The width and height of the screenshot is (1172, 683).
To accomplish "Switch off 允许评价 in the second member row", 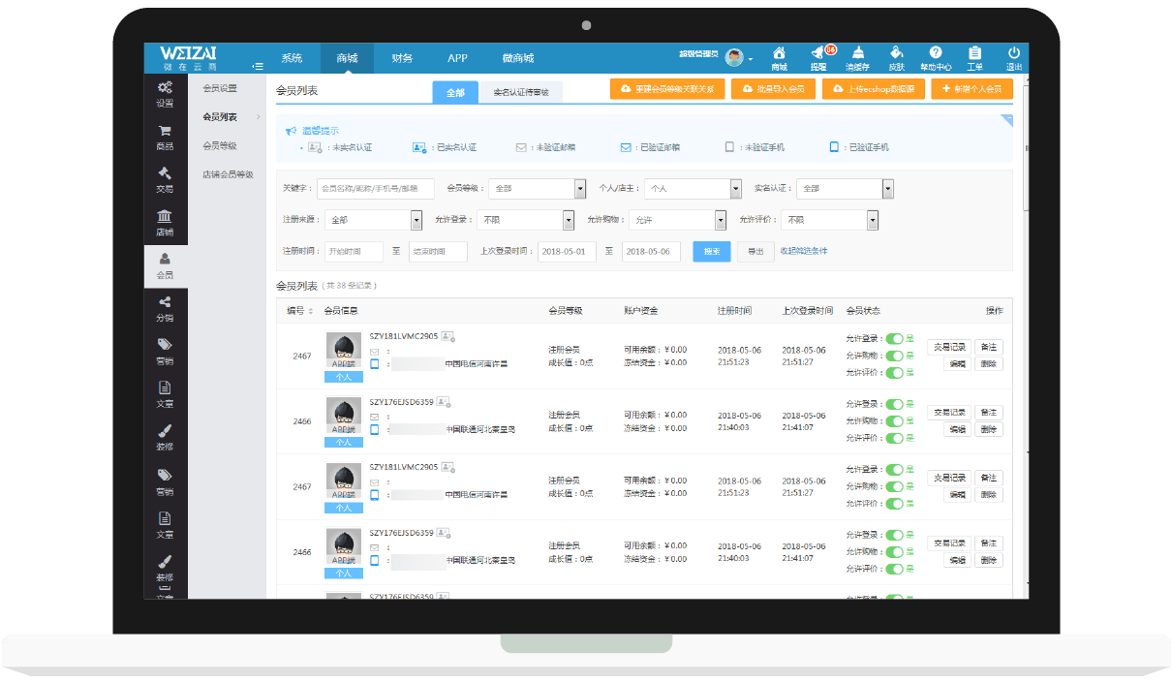I will click(894, 437).
